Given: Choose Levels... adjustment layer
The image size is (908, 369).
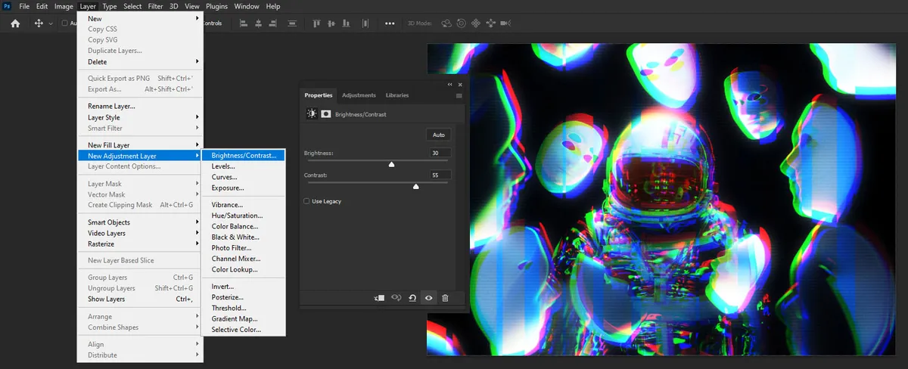Looking at the screenshot, I should pyautogui.click(x=244, y=166).
